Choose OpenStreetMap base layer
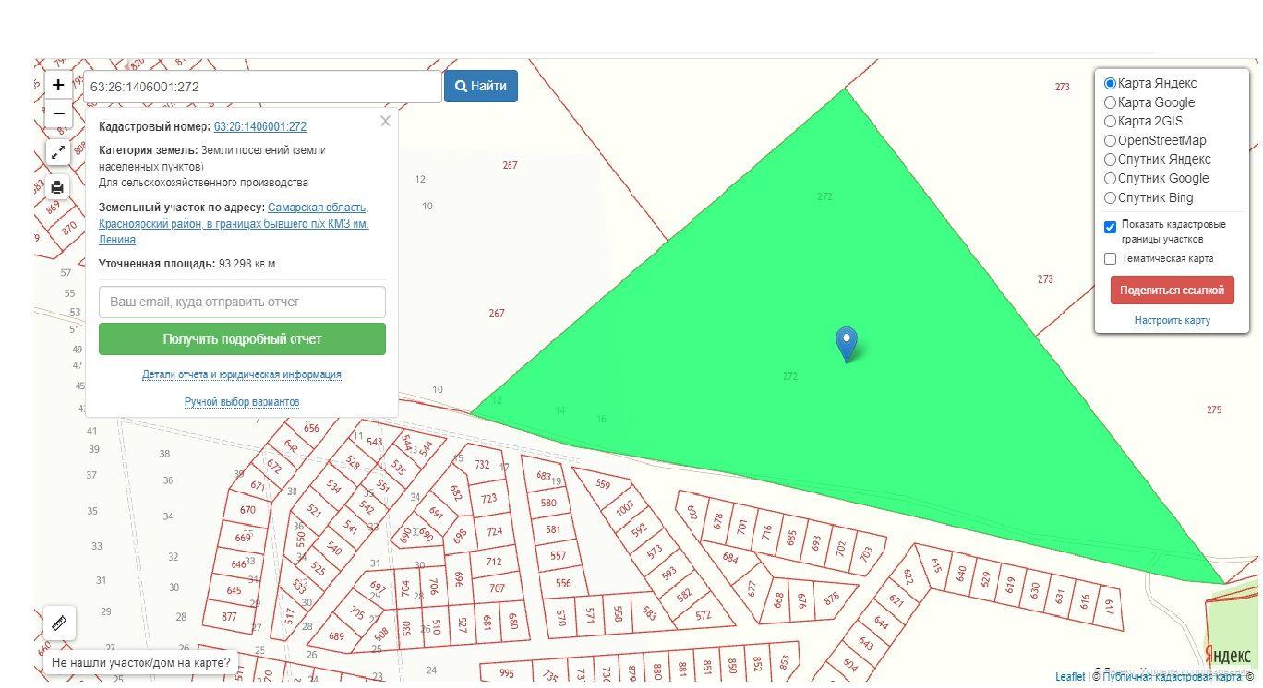 [x=1111, y=140]
